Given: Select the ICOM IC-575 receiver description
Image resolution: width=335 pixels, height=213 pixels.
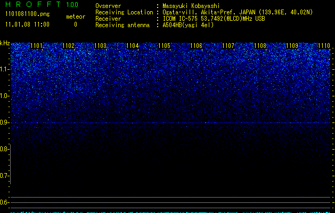Looking at the screenshot, I should pos(214,19).
